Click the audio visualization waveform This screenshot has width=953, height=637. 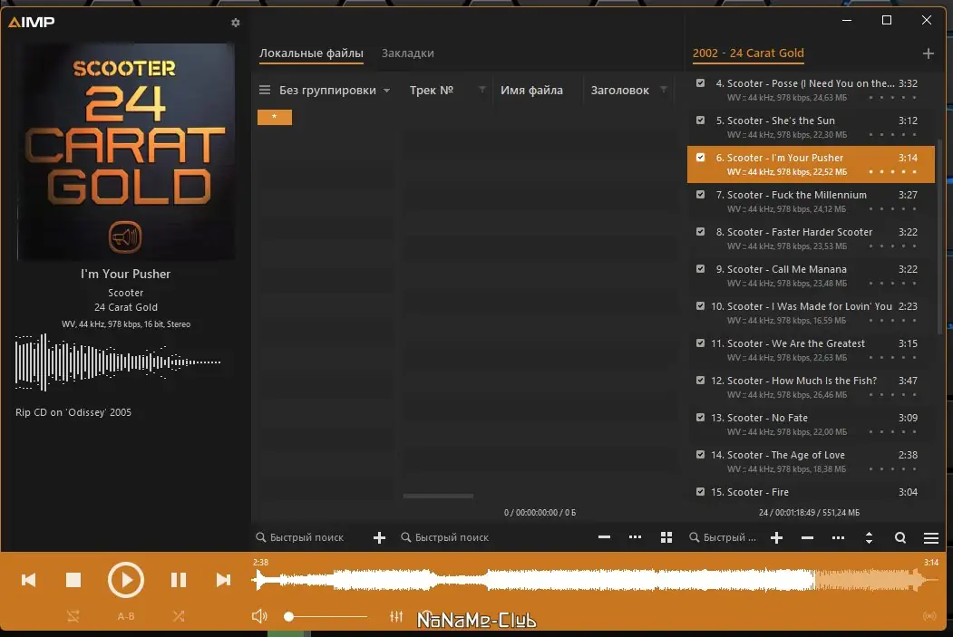point(118,362)
